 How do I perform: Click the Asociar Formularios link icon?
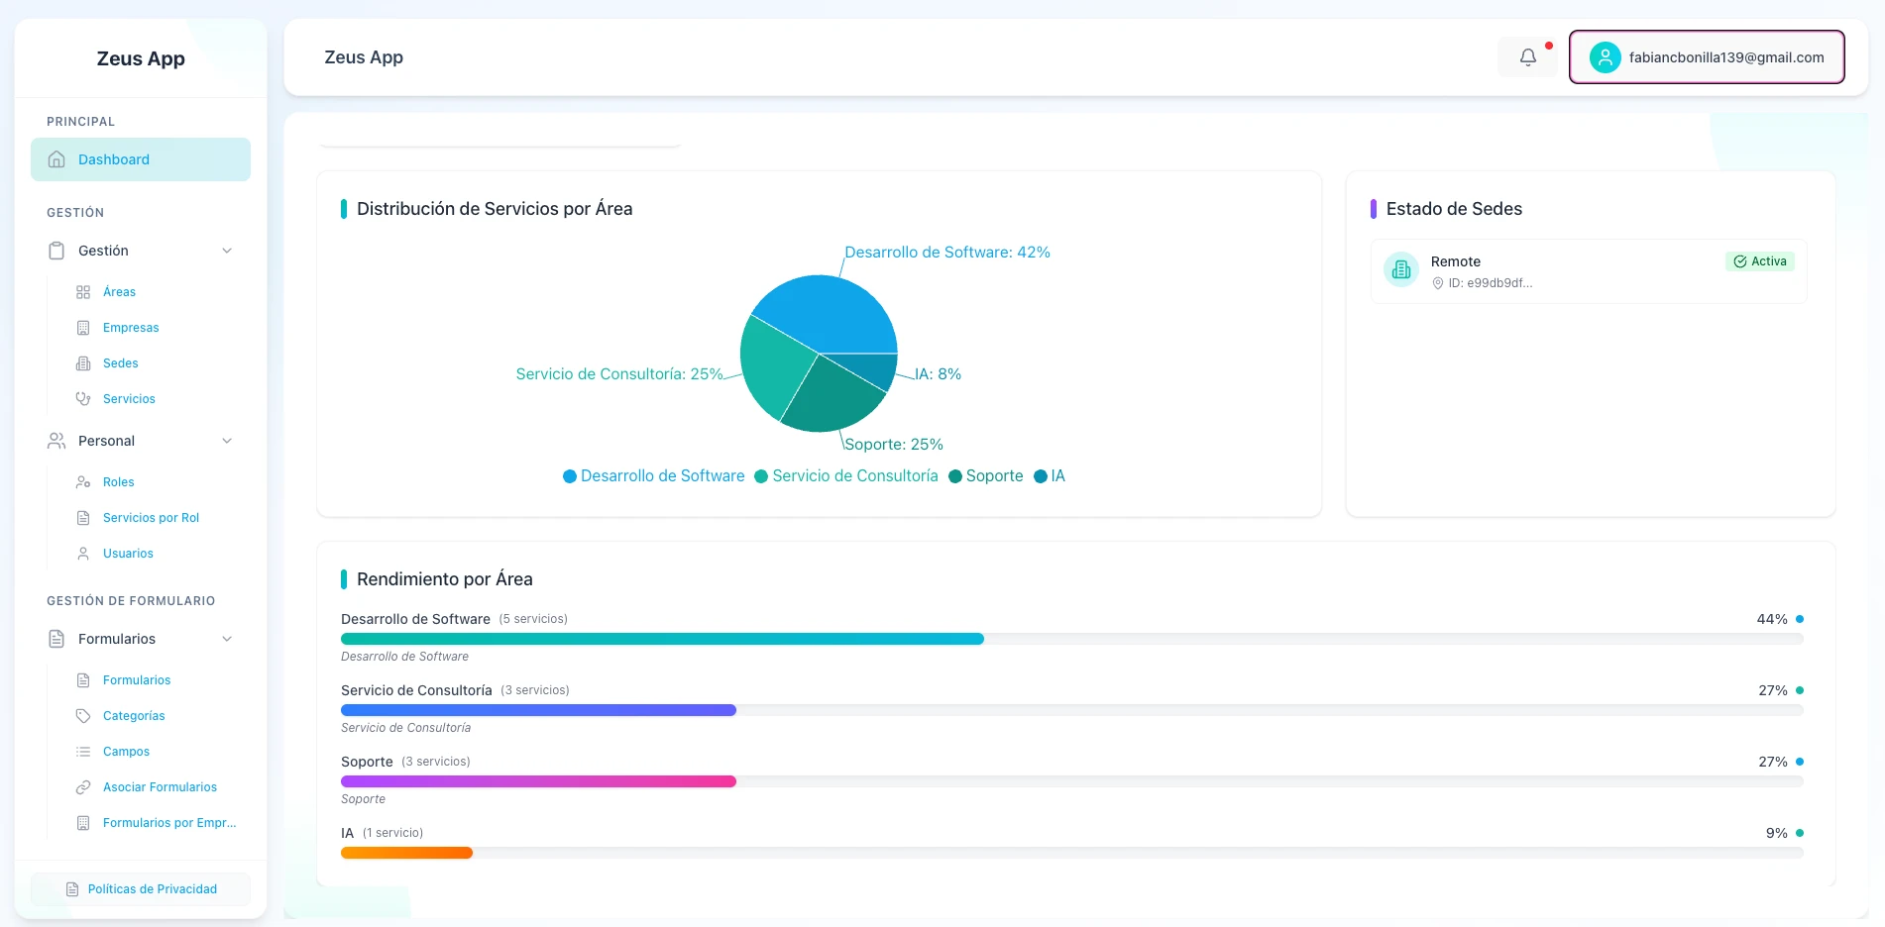[x=83, y=787]
